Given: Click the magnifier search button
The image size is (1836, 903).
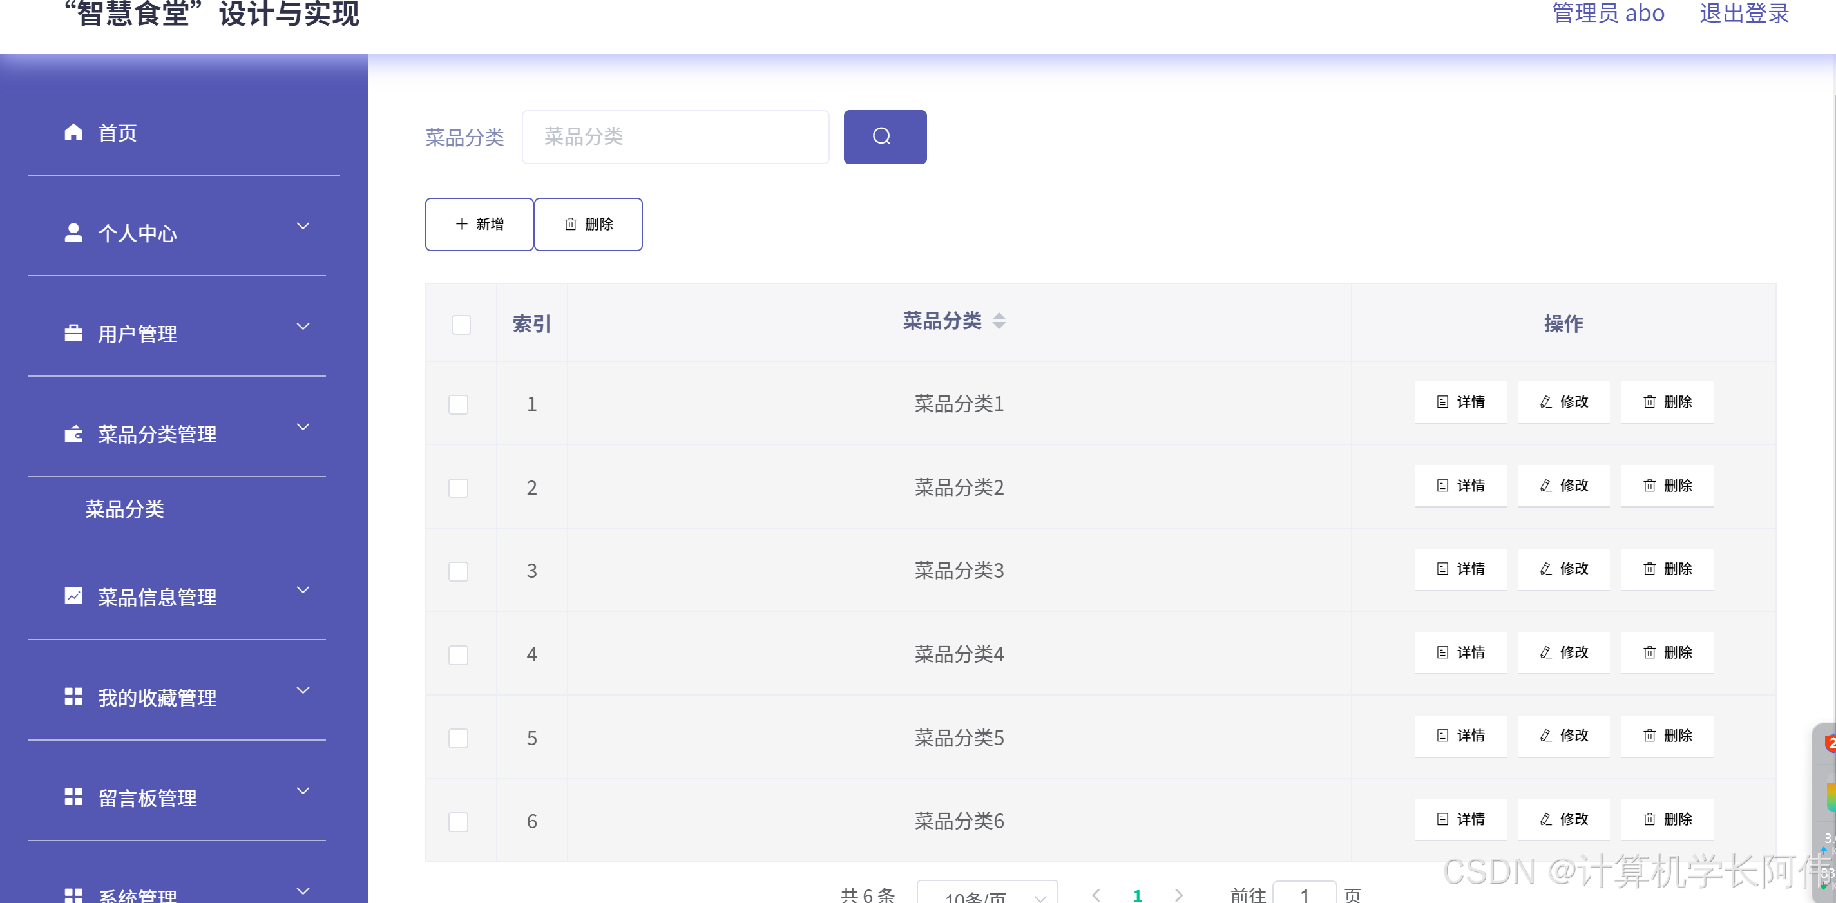Looking at the screenshot, I should (885, 136).
